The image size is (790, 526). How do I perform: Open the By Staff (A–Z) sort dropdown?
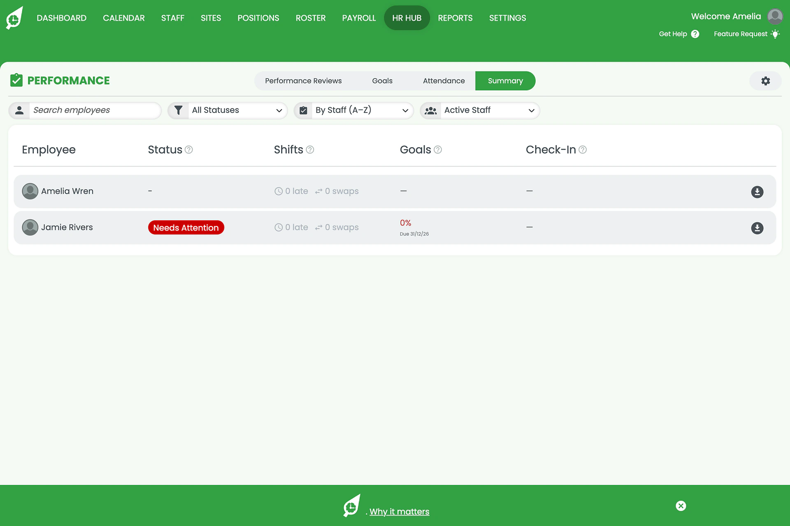(354, 111)
